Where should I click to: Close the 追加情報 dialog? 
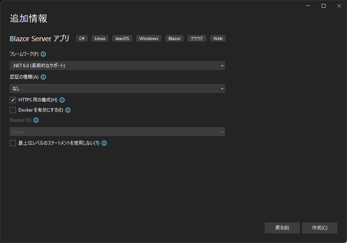(339, 6)
